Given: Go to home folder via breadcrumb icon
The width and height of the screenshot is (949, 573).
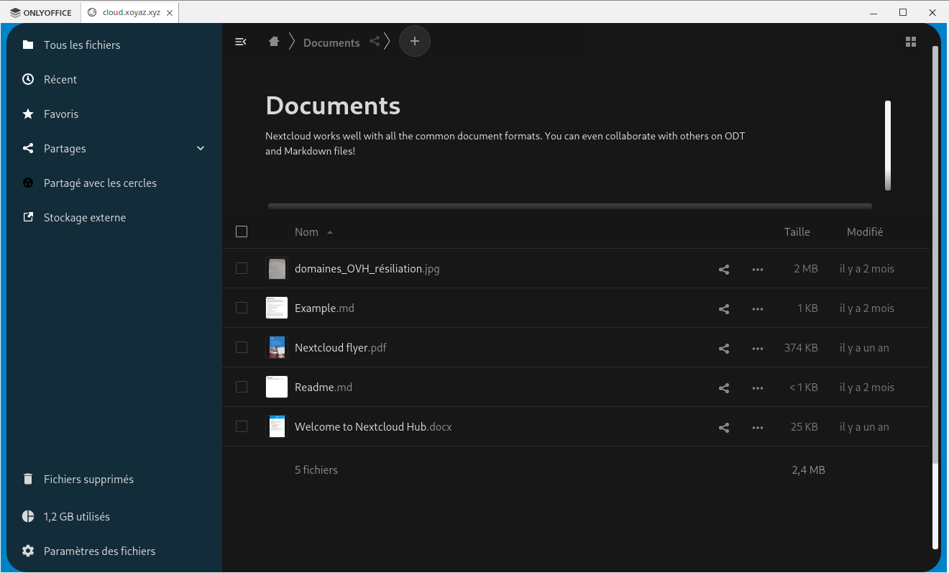Looking at the screenshot, I should pyautogui.click(x=274, y=42).
